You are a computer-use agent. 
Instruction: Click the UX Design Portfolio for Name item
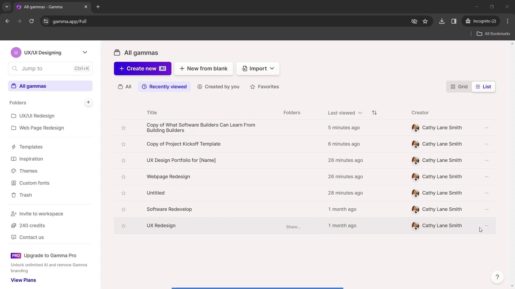(181, 160)
